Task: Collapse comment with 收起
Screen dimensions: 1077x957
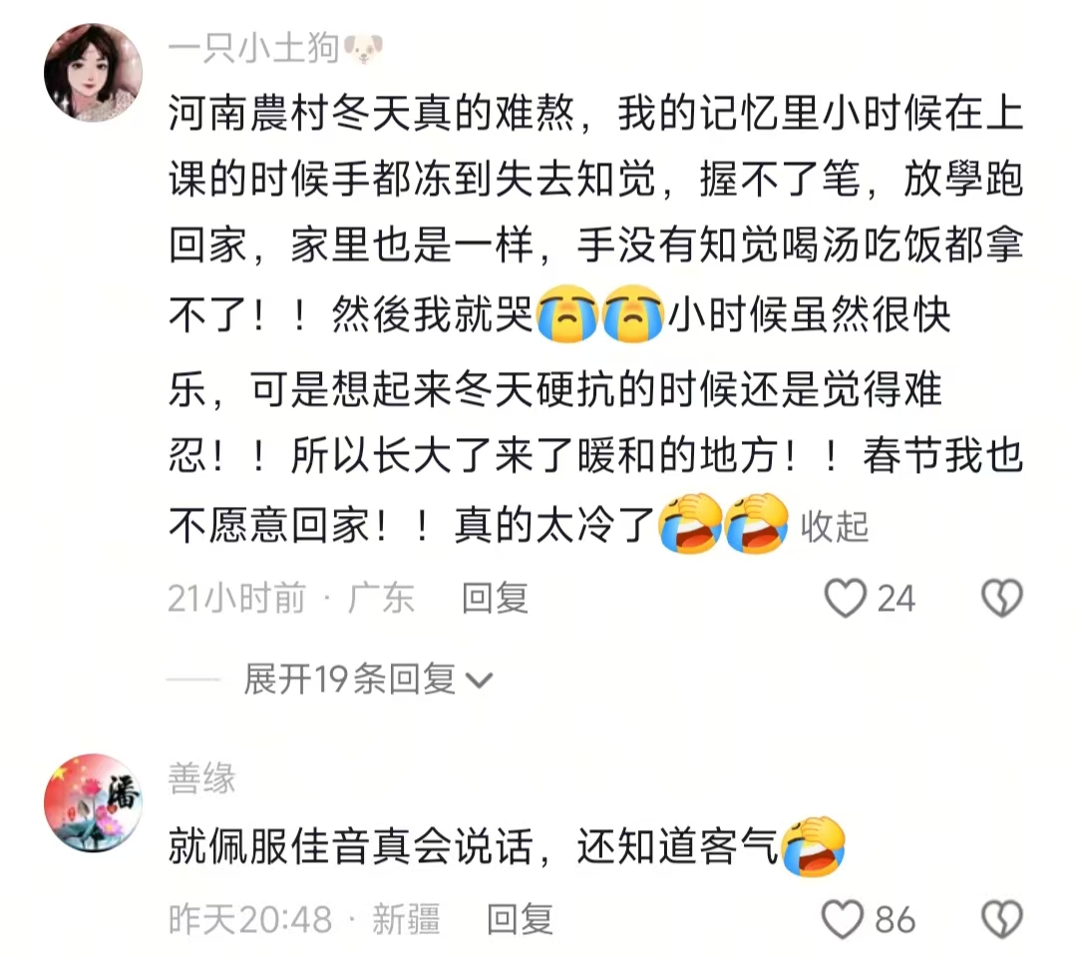Action: (x=835, y=527)
